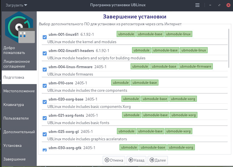Click ubmodule-linux tag on ubm-001-linux61 row

click(x=178, y=34)
